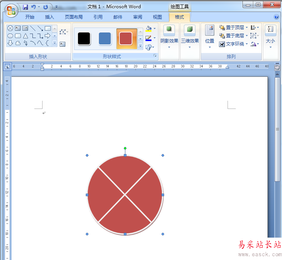This screenshot has height=260, width=282.
Task: Open the group objects dropdown
Action: (255, 35)
